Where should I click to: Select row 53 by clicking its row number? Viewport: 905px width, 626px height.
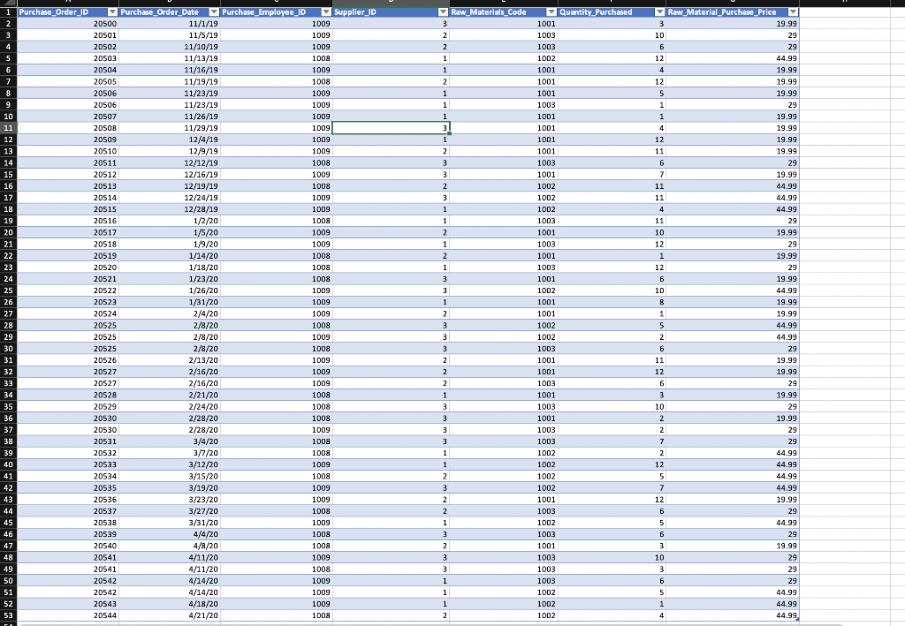click(x=7, y=615)
